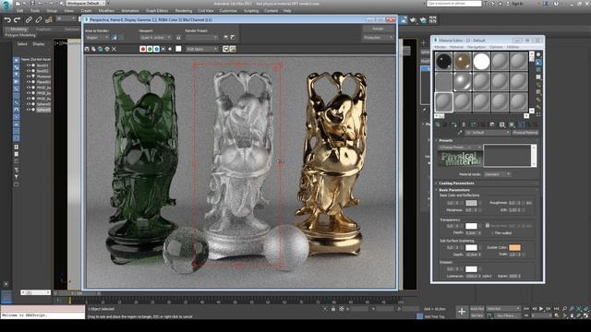The image size is (591, 332).
Task: Open the Material mode dropdown
Action: (x=497, y=174)
